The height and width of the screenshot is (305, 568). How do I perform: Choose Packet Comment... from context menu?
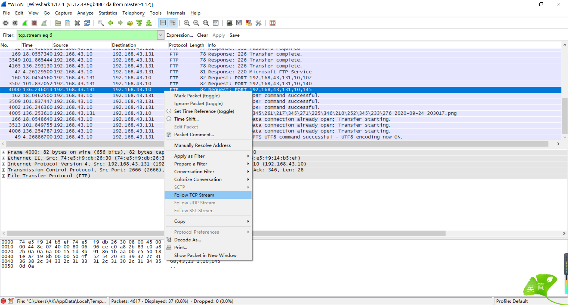click(x=208, y=134)
